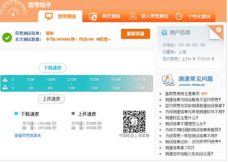Open the 宽带测速 tab
228x162 pixels.
pyautogui.click(x=60, y=16)
